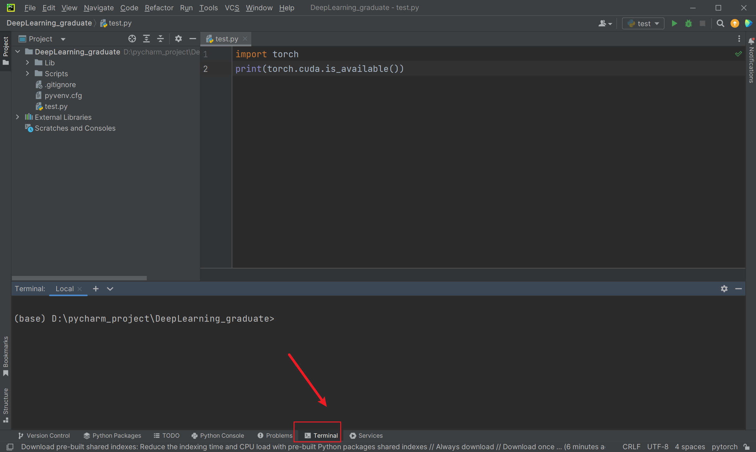Click the read-only lock icon in status bar
The width and height of the screenshot is (756, 452).
747,447
